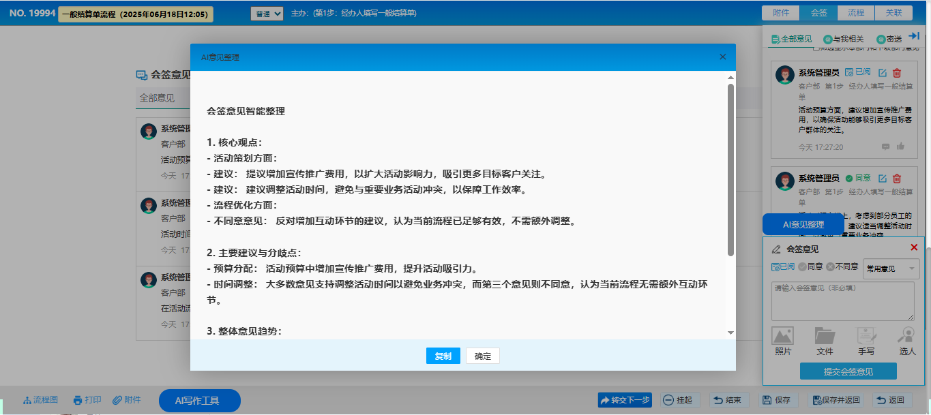Click the 文件 folder icon

click(x=825, y=336)
